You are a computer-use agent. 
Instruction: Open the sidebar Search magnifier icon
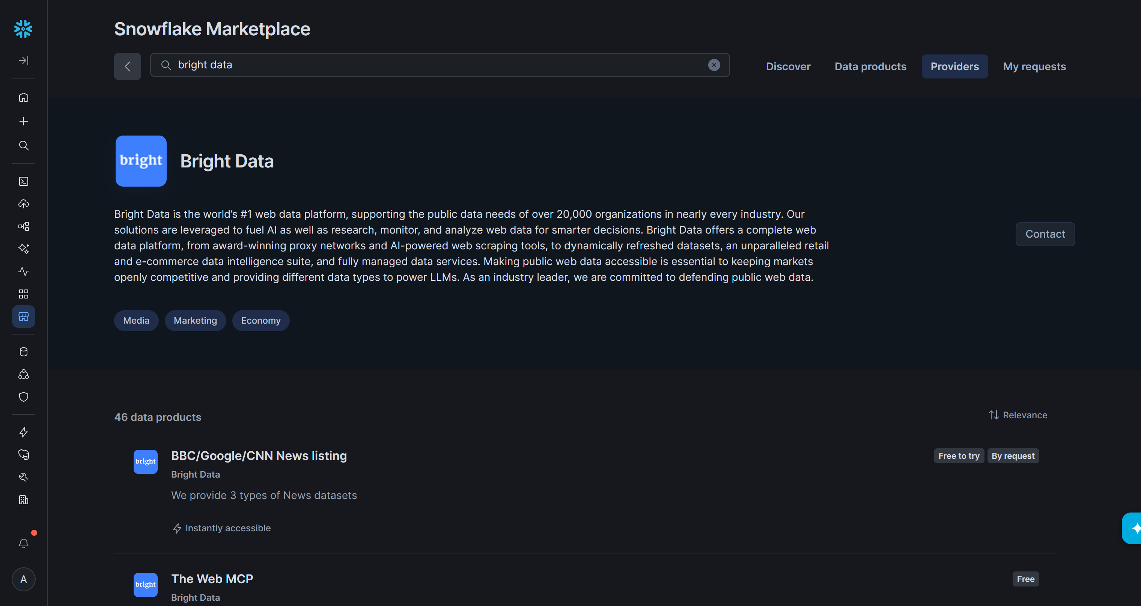pos(24,145)
